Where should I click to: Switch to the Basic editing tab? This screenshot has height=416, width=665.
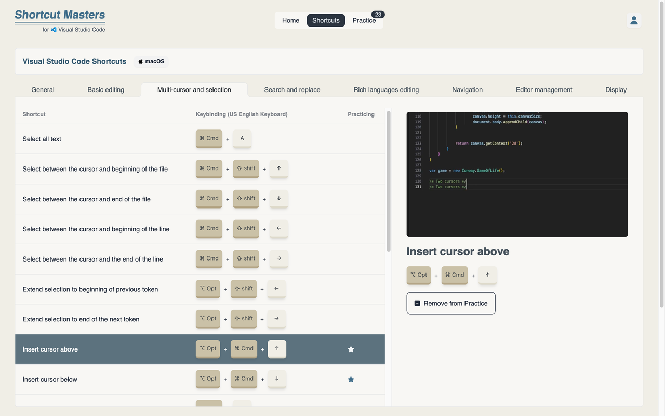pos(106,89)
